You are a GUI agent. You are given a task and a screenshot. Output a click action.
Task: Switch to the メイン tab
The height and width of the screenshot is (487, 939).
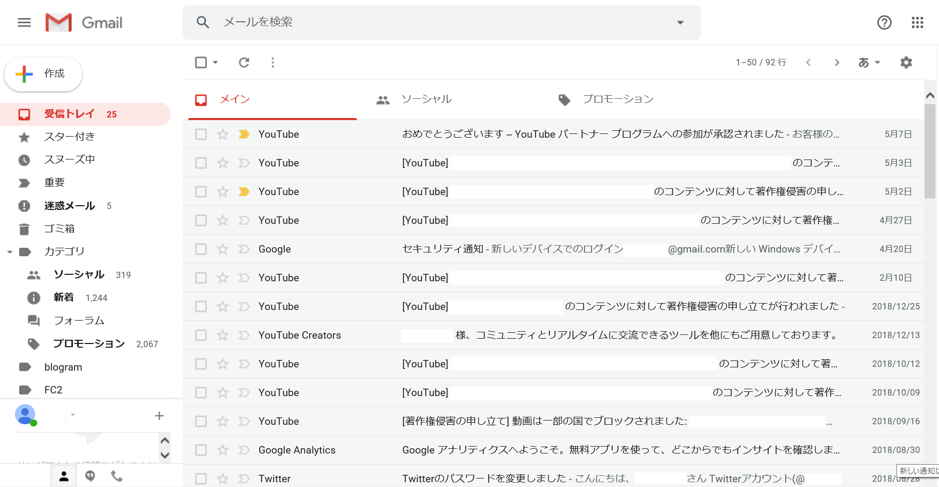(x=273, y=99)
